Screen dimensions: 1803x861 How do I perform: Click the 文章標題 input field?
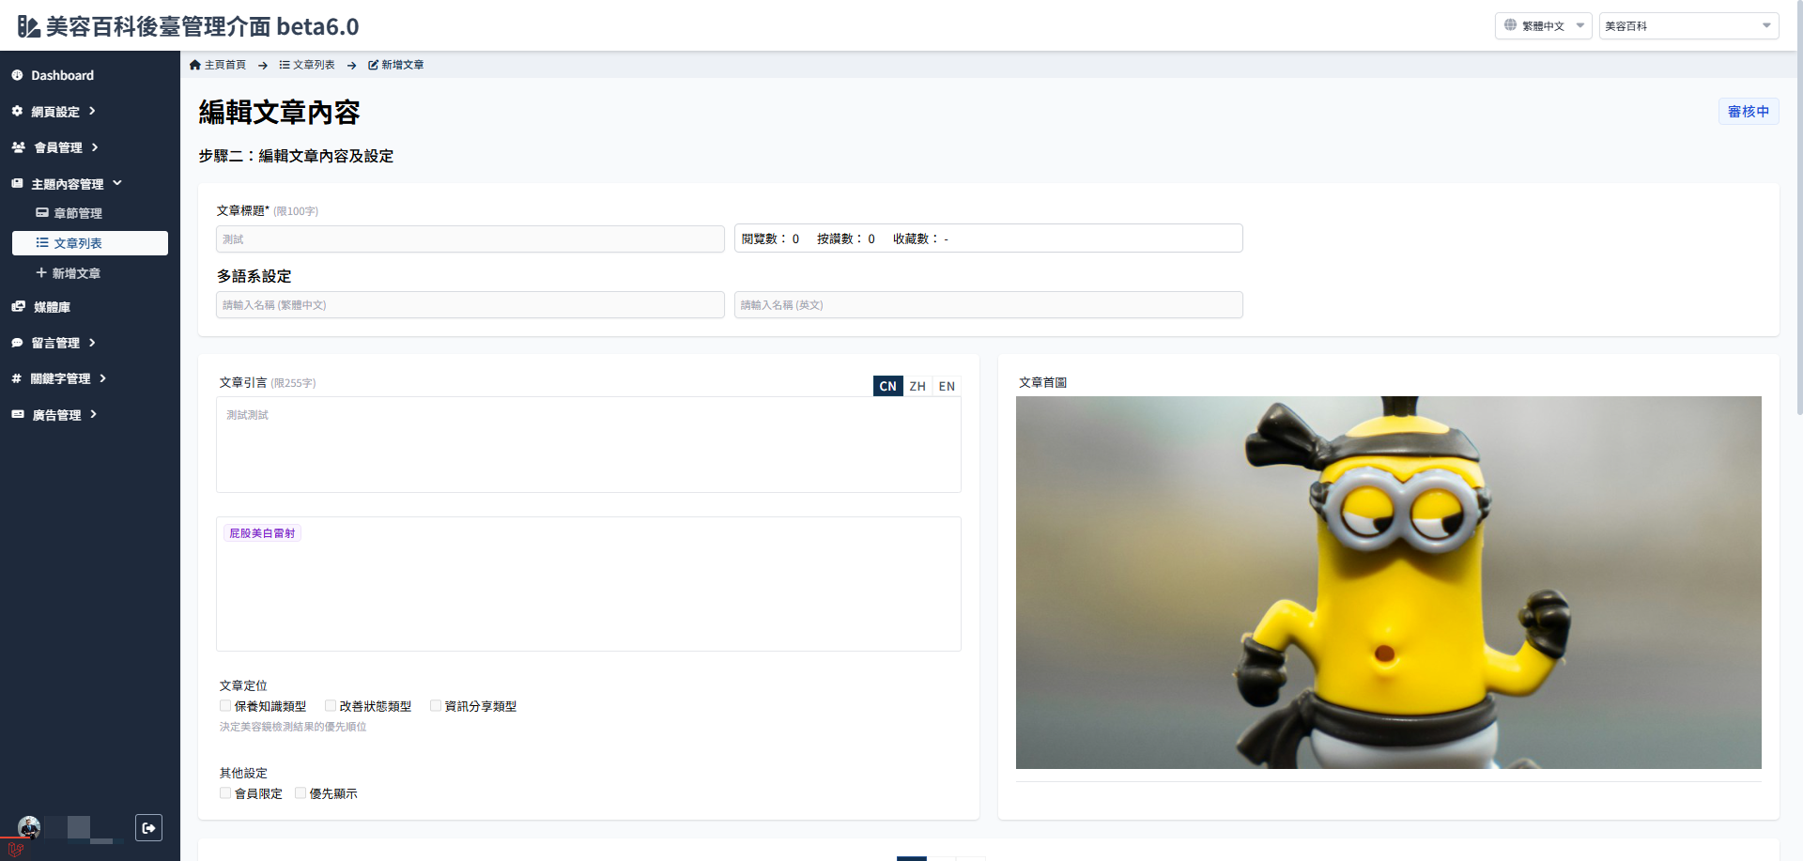[x=470, y=238]
